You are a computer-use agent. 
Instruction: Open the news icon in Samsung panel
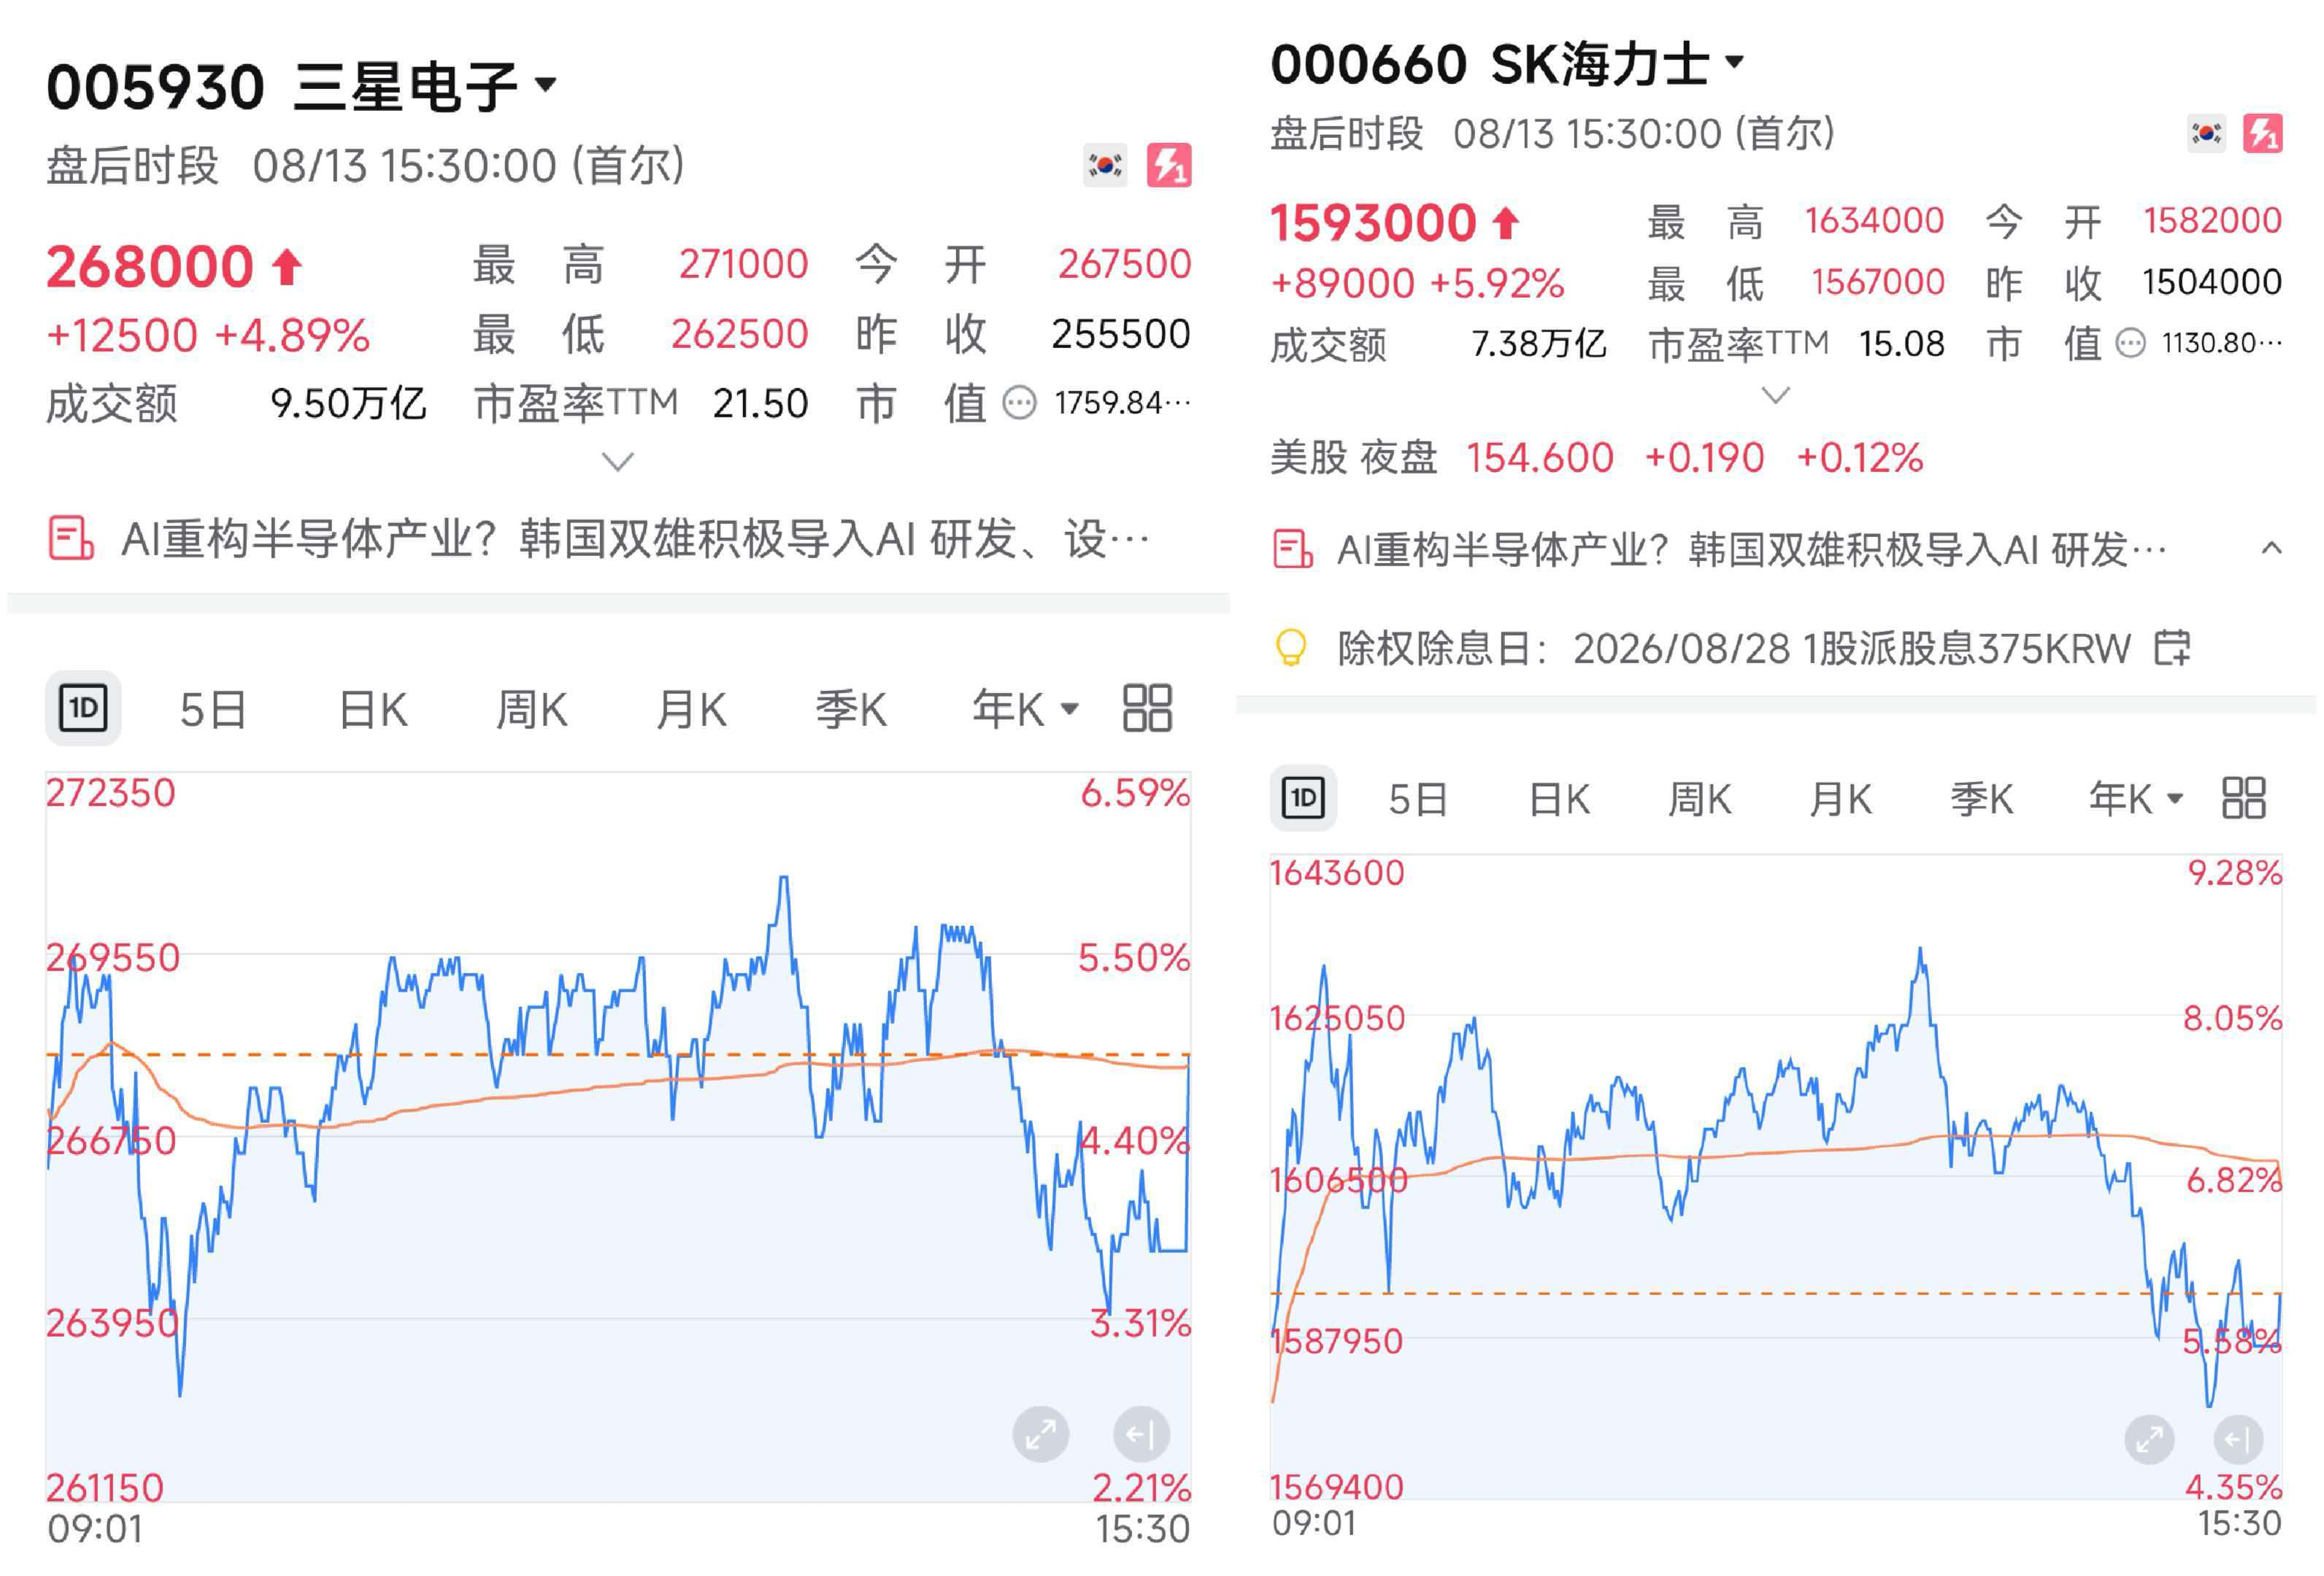(71, 538)
